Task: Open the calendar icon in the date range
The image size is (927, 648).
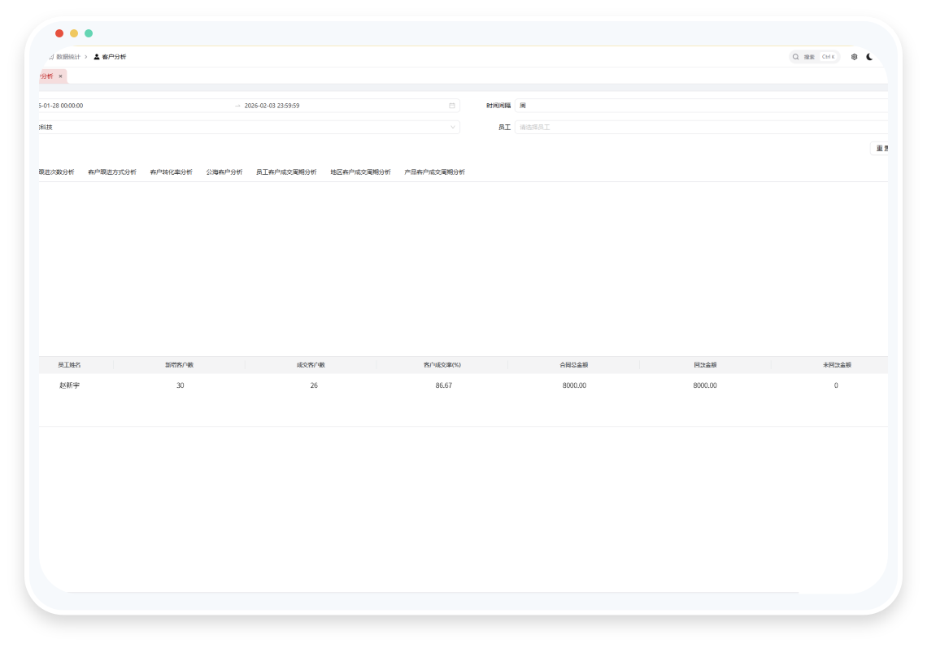Action: point(451,106)
